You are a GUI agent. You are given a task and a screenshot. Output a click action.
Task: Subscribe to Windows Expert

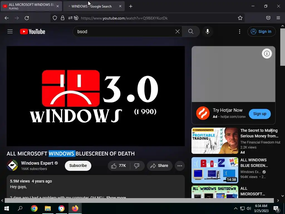pyautogui.click(x=78, y=166)
